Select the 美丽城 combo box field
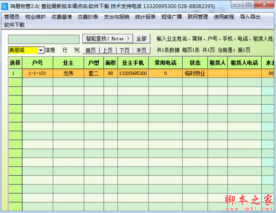Screen dimensions: 276x213 click(26, 50)
